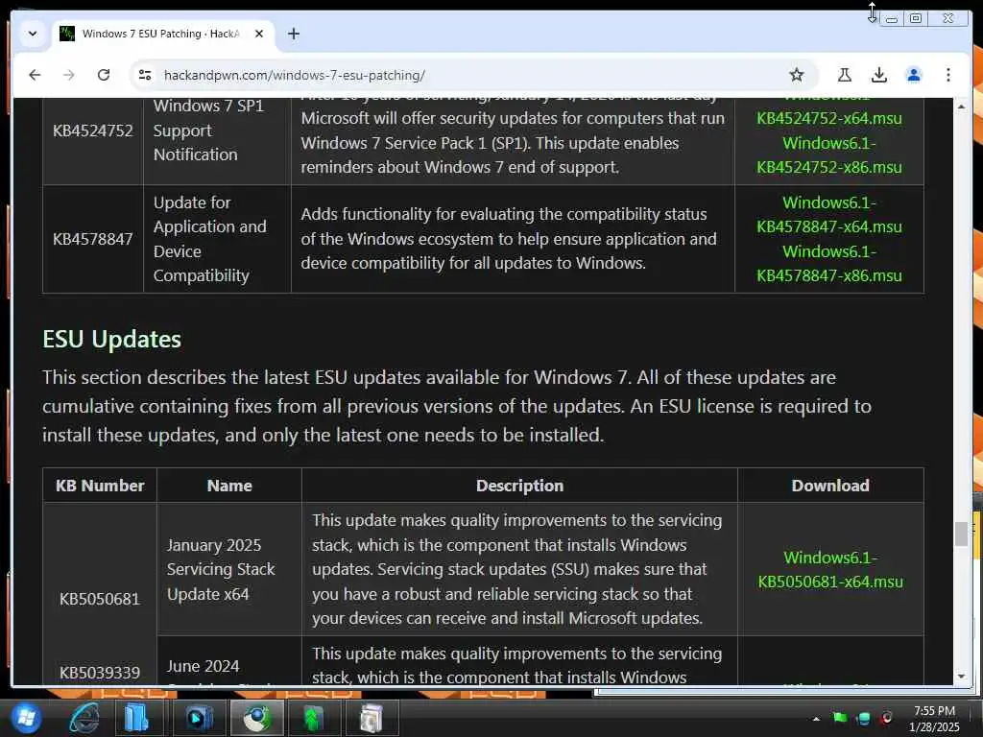Open a new tab with plus button
This screenshot has width=983, height=737.
click(294, 34)
